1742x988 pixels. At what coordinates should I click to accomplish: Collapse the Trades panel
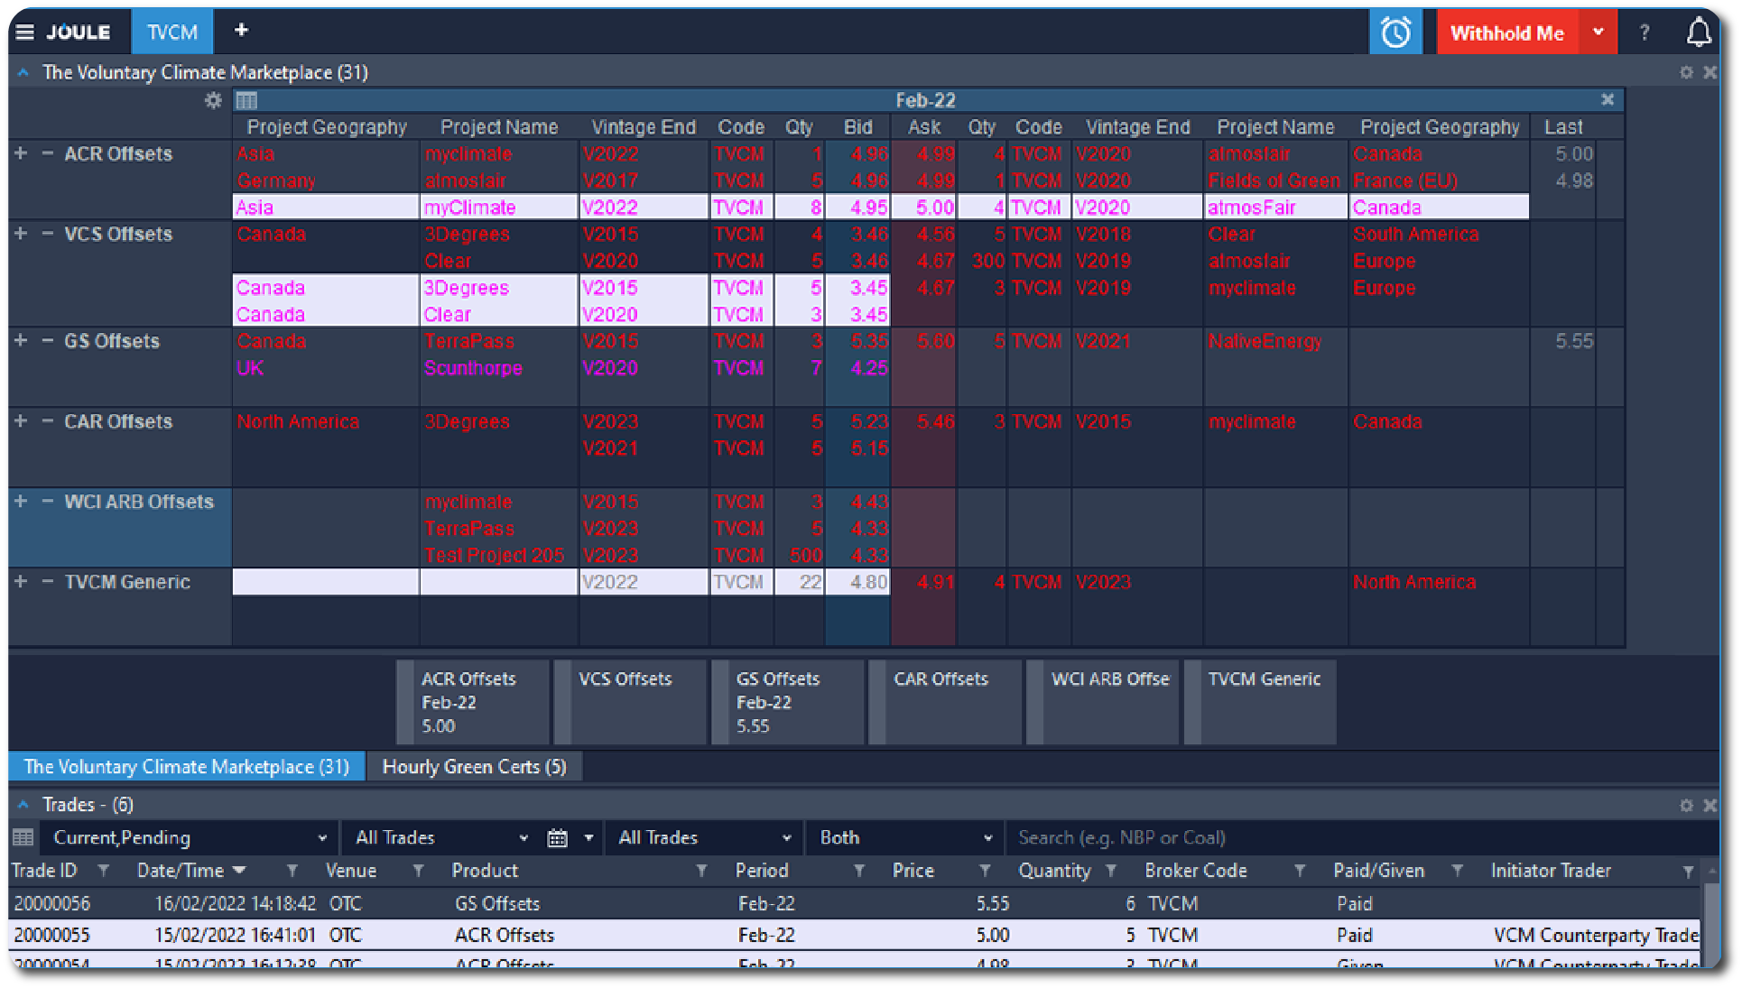(x=23, y=805)
